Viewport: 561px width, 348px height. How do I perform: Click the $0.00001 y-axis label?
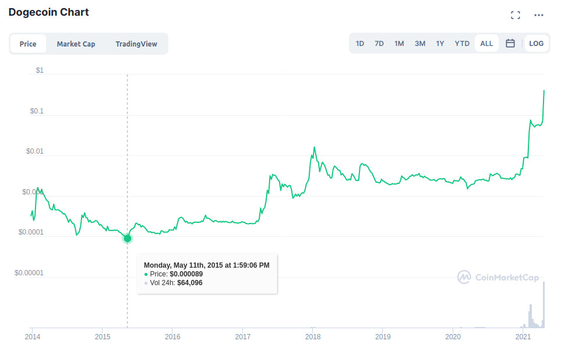tap(29, 273)
